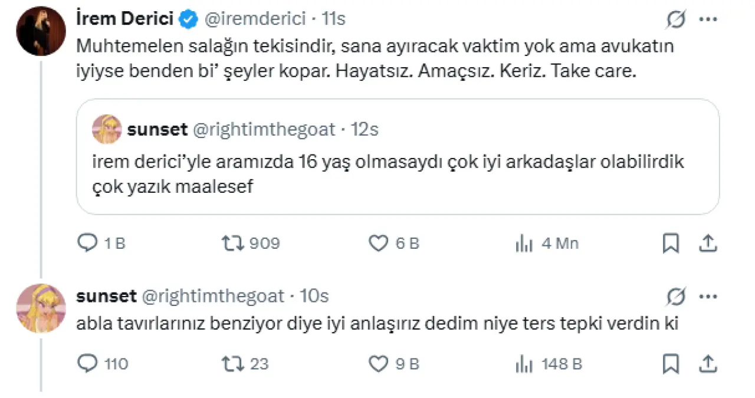Open the Grok icon on İrem Derici's tweet
The width and height of the screenshot is (755, 398).
click(676, 19)
